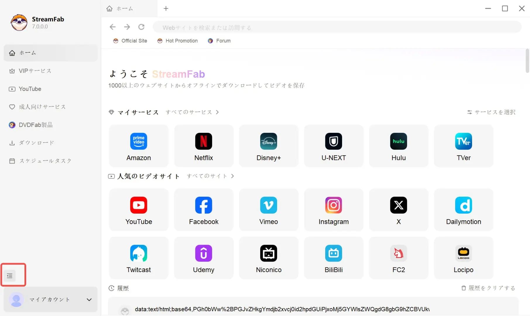Expand すべてのサービス chevron
Image resolution: width=530 pixels, height=316 pixels.
click(217, 112)
